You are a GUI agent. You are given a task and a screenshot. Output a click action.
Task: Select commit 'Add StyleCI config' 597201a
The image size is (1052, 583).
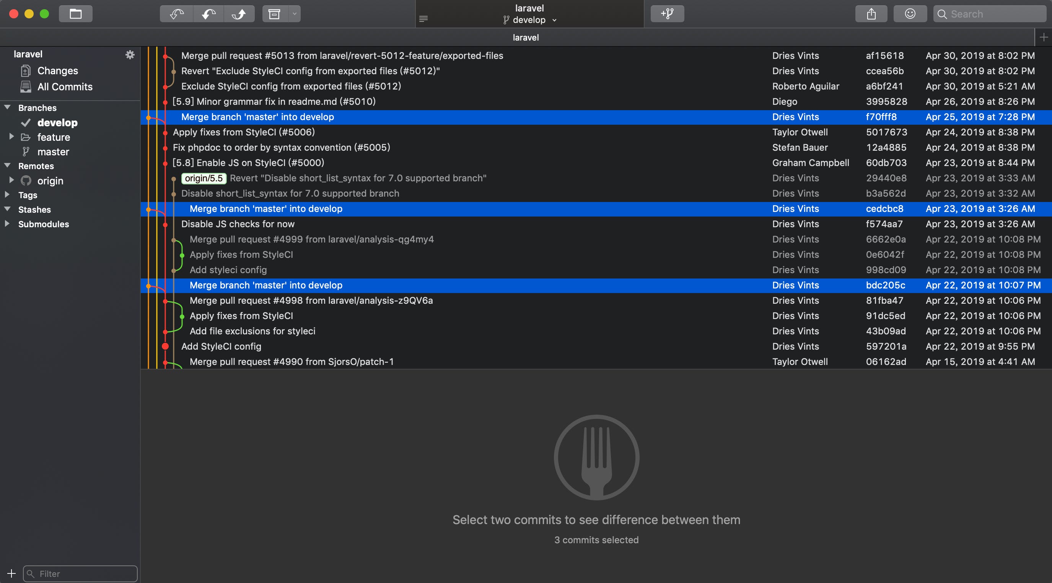596,347
